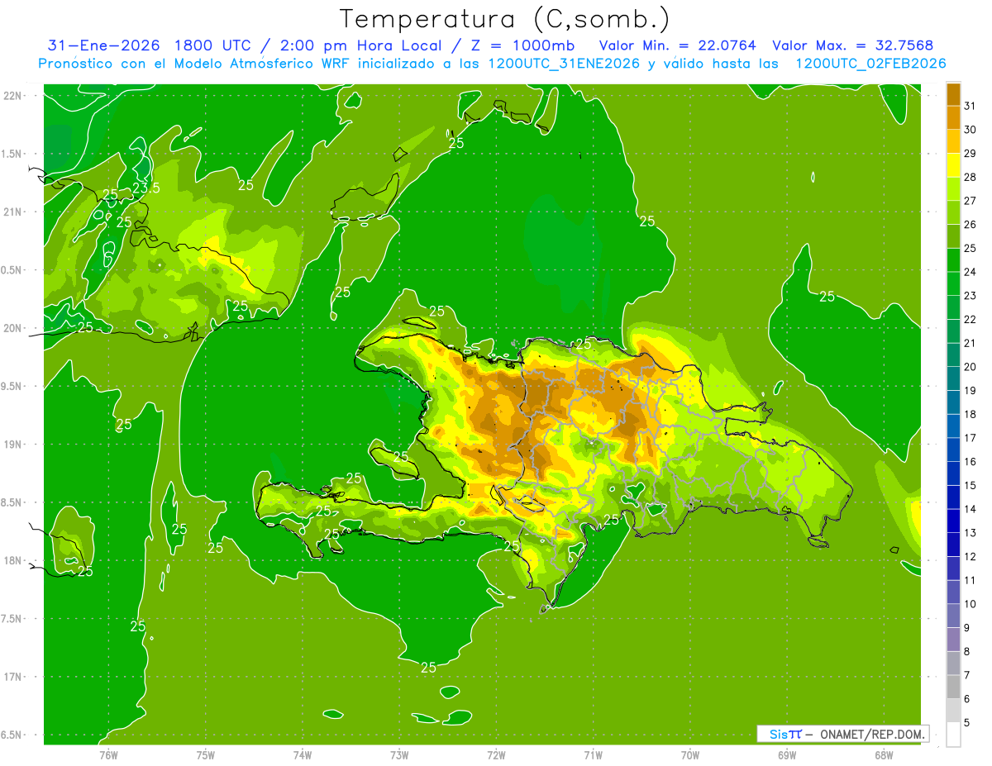This screenshot has height=766, width=992.
Task: Click the "74W" longitude label
Action: click(303, 754)
